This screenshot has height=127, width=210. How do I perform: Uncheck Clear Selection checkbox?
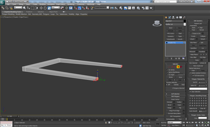pyautogui.click(x=190, y=92)
